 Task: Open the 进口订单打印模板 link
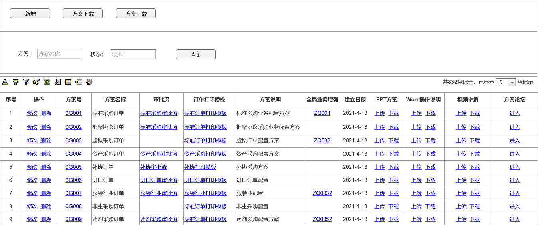205,180
